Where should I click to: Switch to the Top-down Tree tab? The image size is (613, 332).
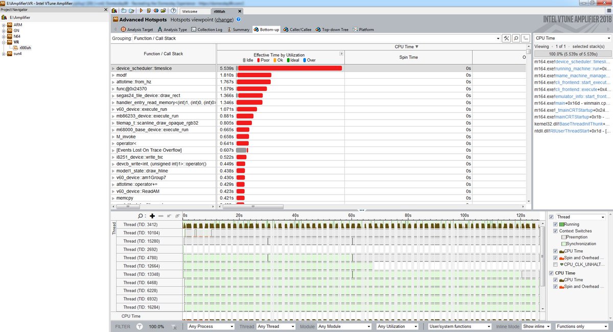tap(332, 30)
